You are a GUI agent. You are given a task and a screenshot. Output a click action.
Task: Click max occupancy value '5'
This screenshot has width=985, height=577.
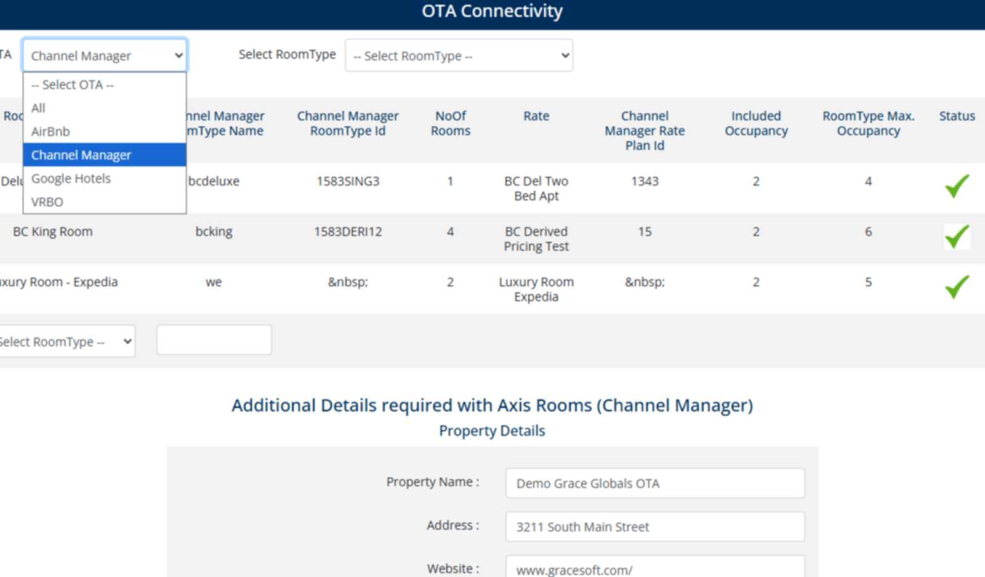tap(868, 282)
